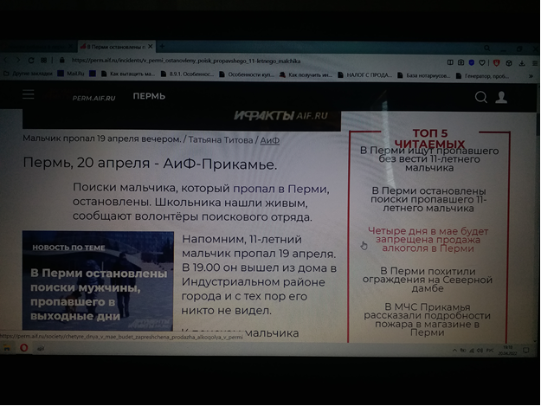Add page to bookmarks with heart icon
This screenshot has height=406, width=541.
(482, 62)
